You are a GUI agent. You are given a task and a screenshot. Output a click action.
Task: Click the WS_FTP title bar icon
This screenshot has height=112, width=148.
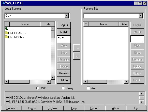(4, 3)
